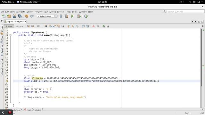Image resolution: width=205 pixels, height=115 pixels.
Task: Open the Debug menu
Action: pyautogui.click(x=53, y=12)
